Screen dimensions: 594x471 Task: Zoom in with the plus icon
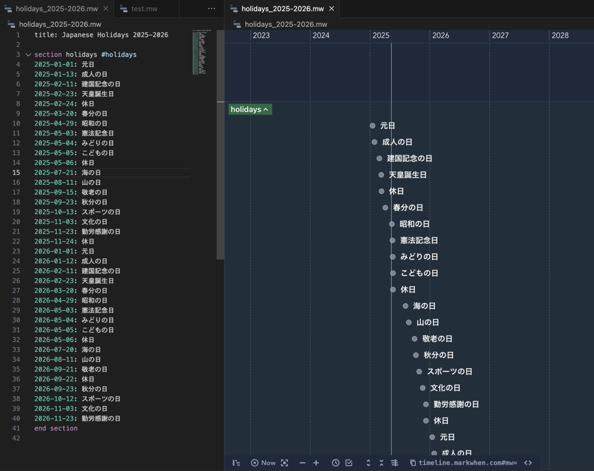(316, 463)
